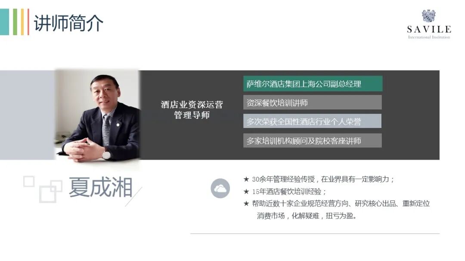Click the star bullet before 15年酒店餐饮培训经验
Screen dimensions: 465x261
point(246,191)
